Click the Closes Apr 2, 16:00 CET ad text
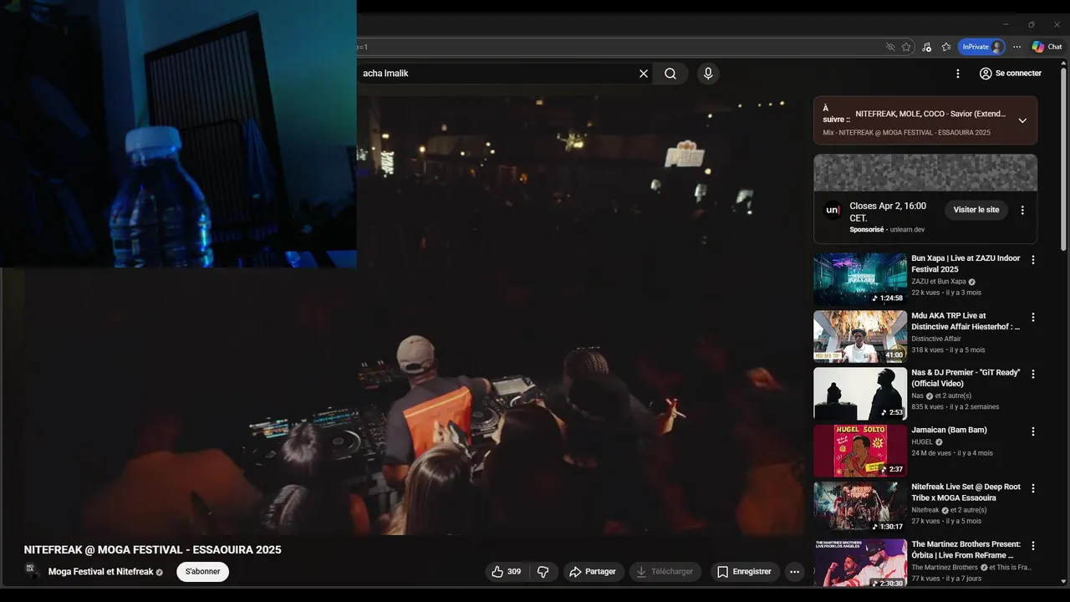The width and height of the screenshot is (1070, 602). pos(888,212)
